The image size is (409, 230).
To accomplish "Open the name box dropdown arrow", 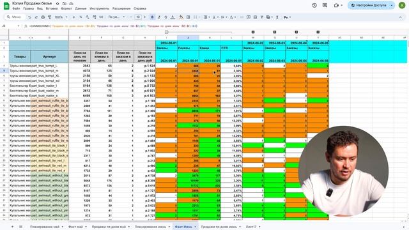I will point(19,26).
